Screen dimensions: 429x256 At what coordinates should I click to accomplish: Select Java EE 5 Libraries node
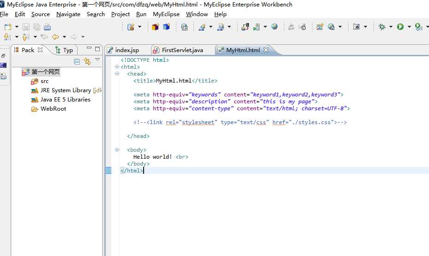click(x=66, y=100)
